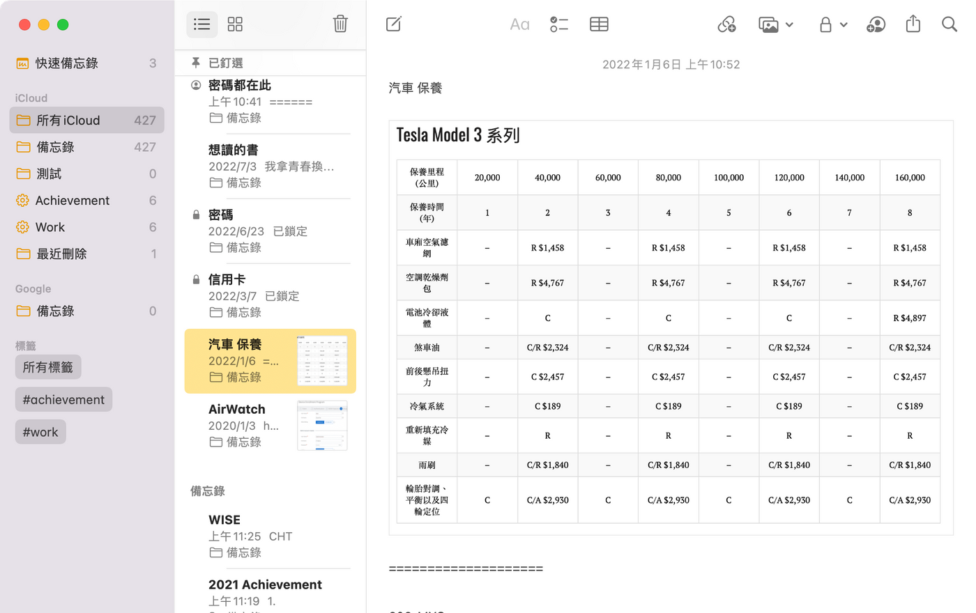Open the Achievement smart folder
The height and width of the screenshot is (613, 976).
point(87,201)
